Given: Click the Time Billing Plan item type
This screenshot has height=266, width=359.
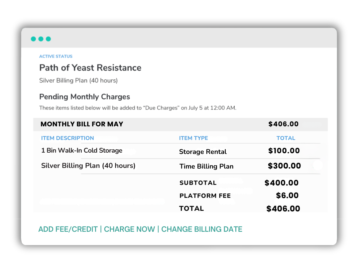Looking at the screenshot, I should 206,166.
